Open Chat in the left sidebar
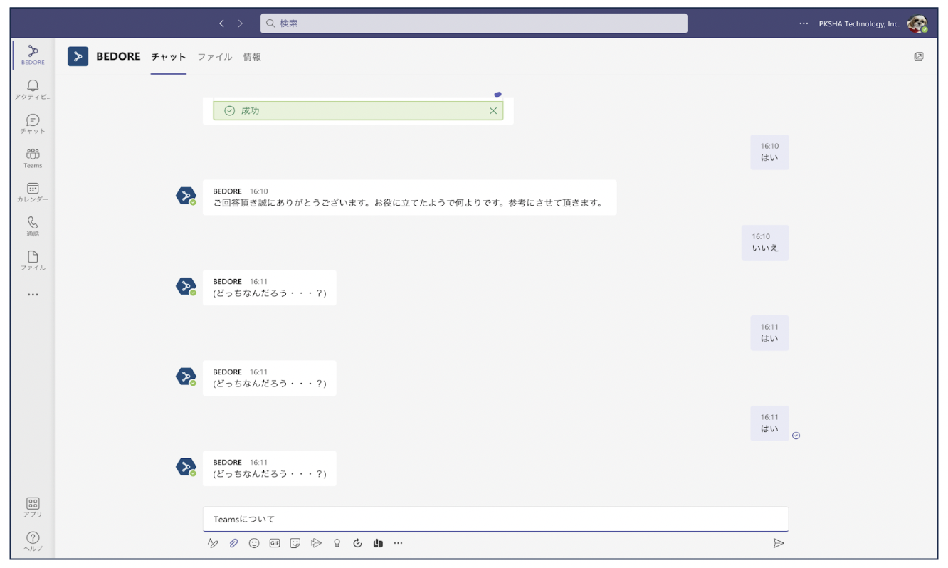Image resolution: width=948 pixels, height=568 pixels. pyautogui.click(x=33, y=124)
